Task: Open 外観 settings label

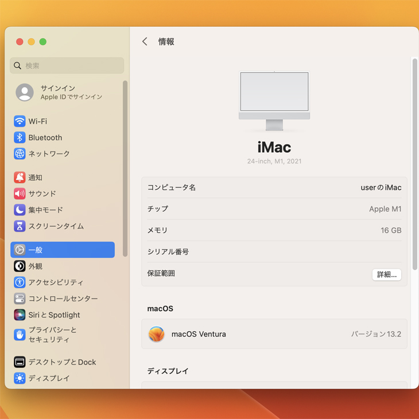Action: [x=35, y=266]
